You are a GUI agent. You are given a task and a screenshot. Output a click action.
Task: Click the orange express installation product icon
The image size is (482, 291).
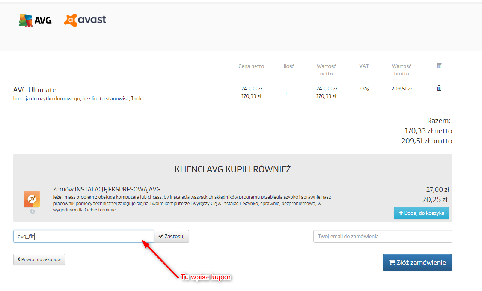pyautogui.click(x=32, y=199)
